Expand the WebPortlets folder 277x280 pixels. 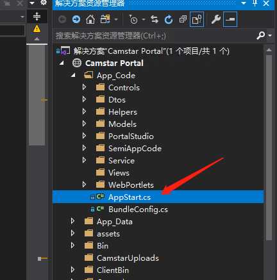84,185
